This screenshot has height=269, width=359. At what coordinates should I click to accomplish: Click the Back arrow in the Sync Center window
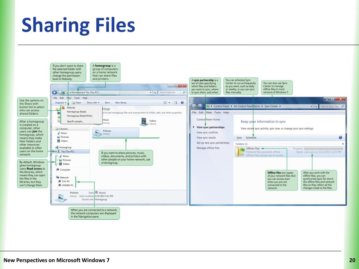pyautogui.click(x=194, y=106)
